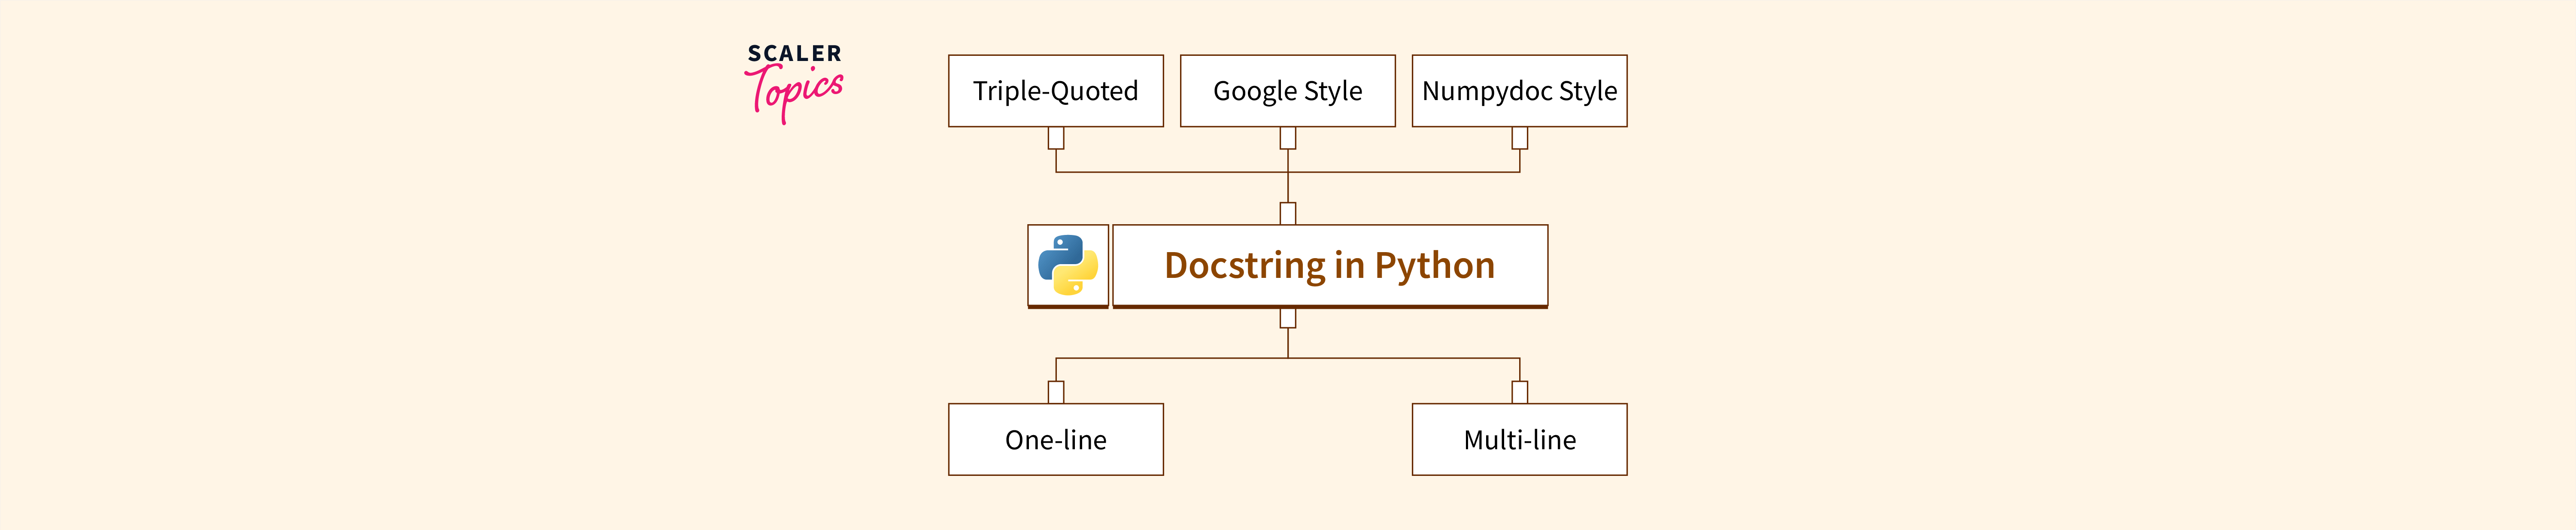
Task: Click small connector square under Google Style
Action: (x=1288, y=138)
